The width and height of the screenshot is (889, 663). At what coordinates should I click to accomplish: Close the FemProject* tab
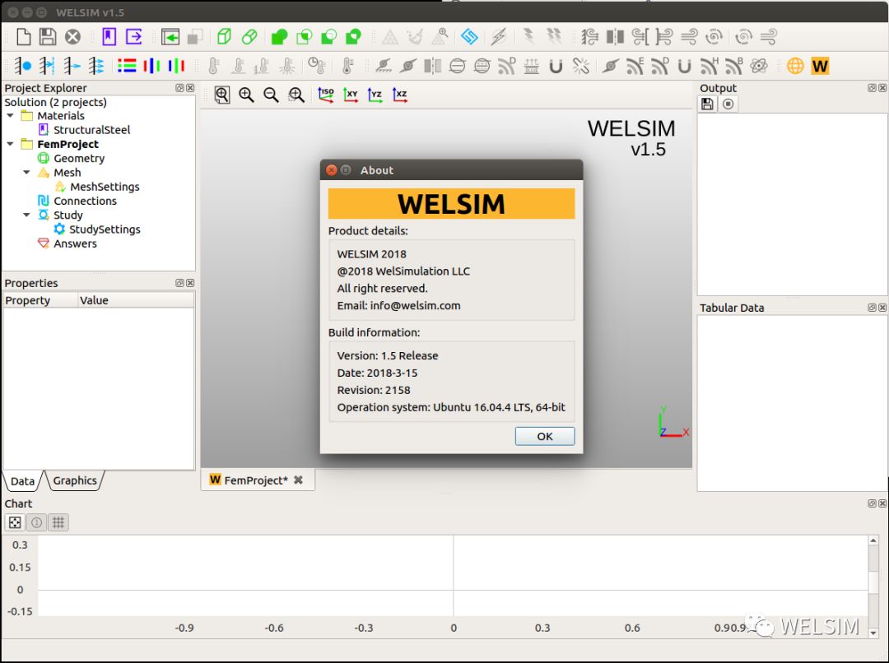pyautogui.click(x=298, y=480)
